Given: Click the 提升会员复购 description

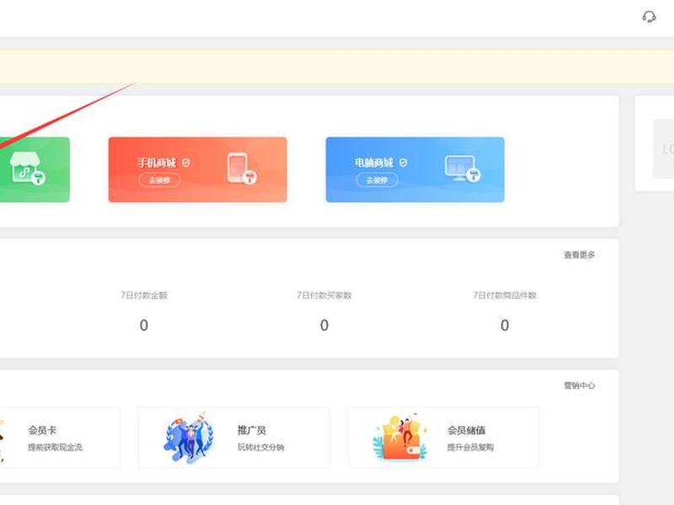Looking at the screenshot, I should tap(470, 448).
